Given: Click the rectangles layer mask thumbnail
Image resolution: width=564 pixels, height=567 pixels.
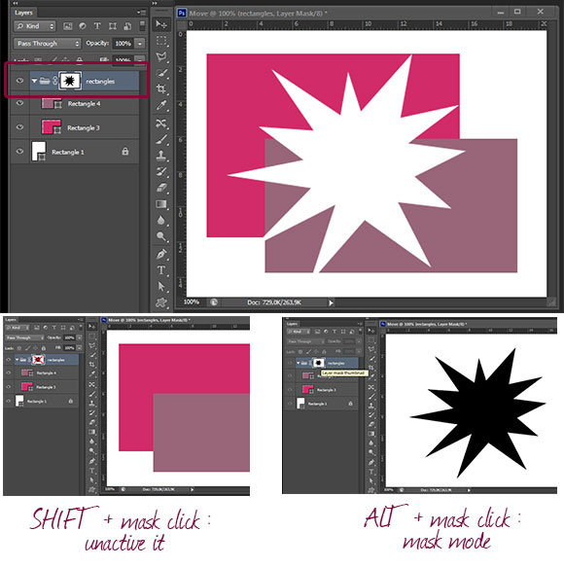Looking at the screenshot, I should (69, 81).
